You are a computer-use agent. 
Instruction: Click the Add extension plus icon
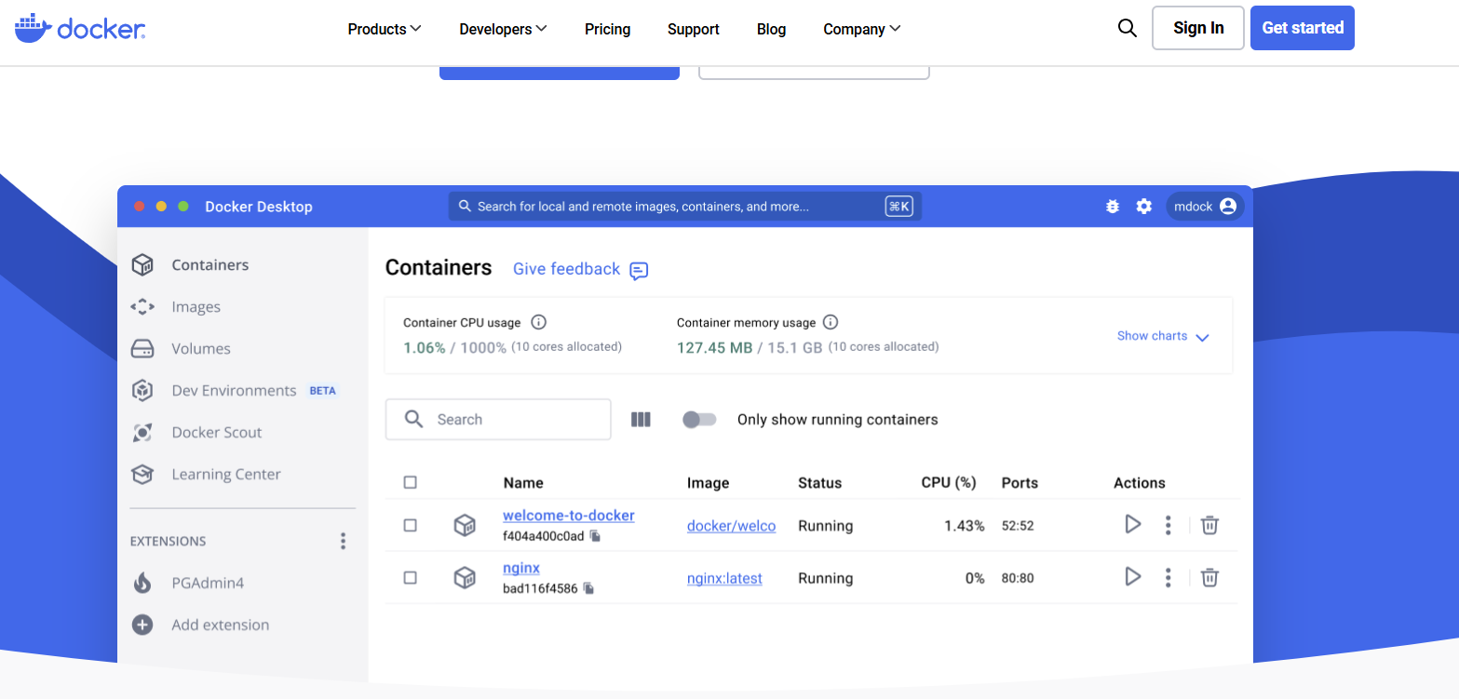(x=142, y=625)
